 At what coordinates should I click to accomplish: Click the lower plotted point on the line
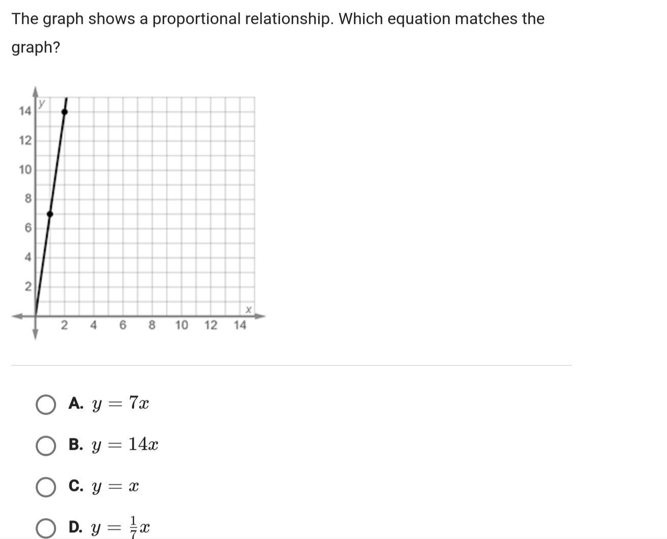click(x=50, y=214)
